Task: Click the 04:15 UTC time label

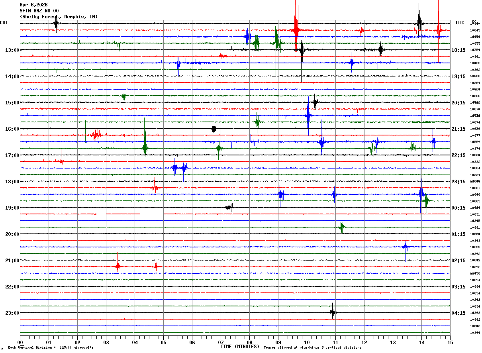Action: pos(458,313)
